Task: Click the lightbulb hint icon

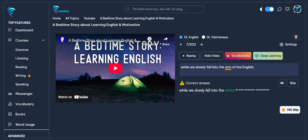Action: pyautogui.click(x=296, y=37)
